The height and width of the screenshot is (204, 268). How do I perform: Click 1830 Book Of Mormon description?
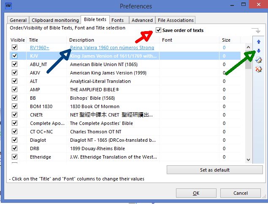coord(95,106)
